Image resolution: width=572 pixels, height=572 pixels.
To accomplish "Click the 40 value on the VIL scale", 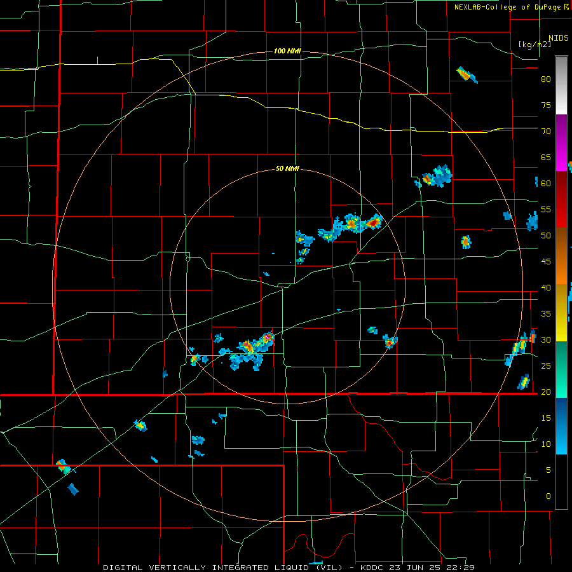I will pos(546,288).
